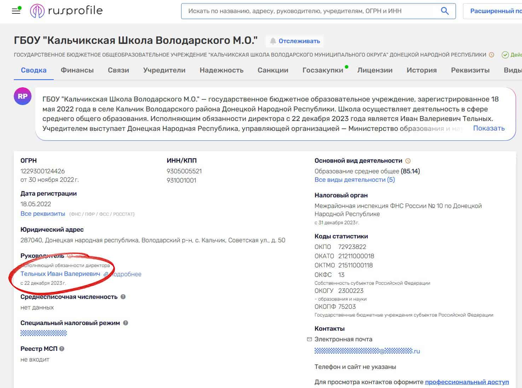Click help icon next to Среднесписочная численность

pos(123,297)
